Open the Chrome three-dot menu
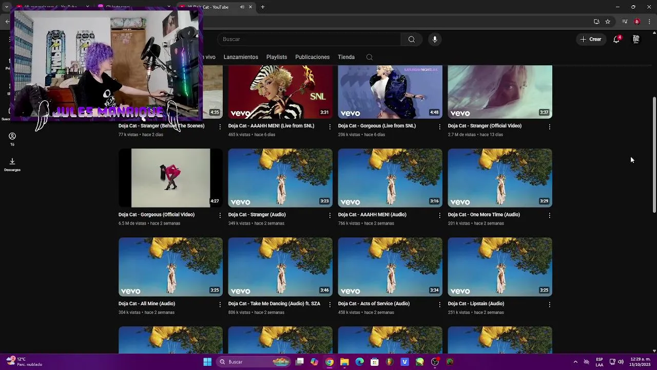The height and width of the screenshot is (370, 657). pyautogui.click(x=649, y=22)
